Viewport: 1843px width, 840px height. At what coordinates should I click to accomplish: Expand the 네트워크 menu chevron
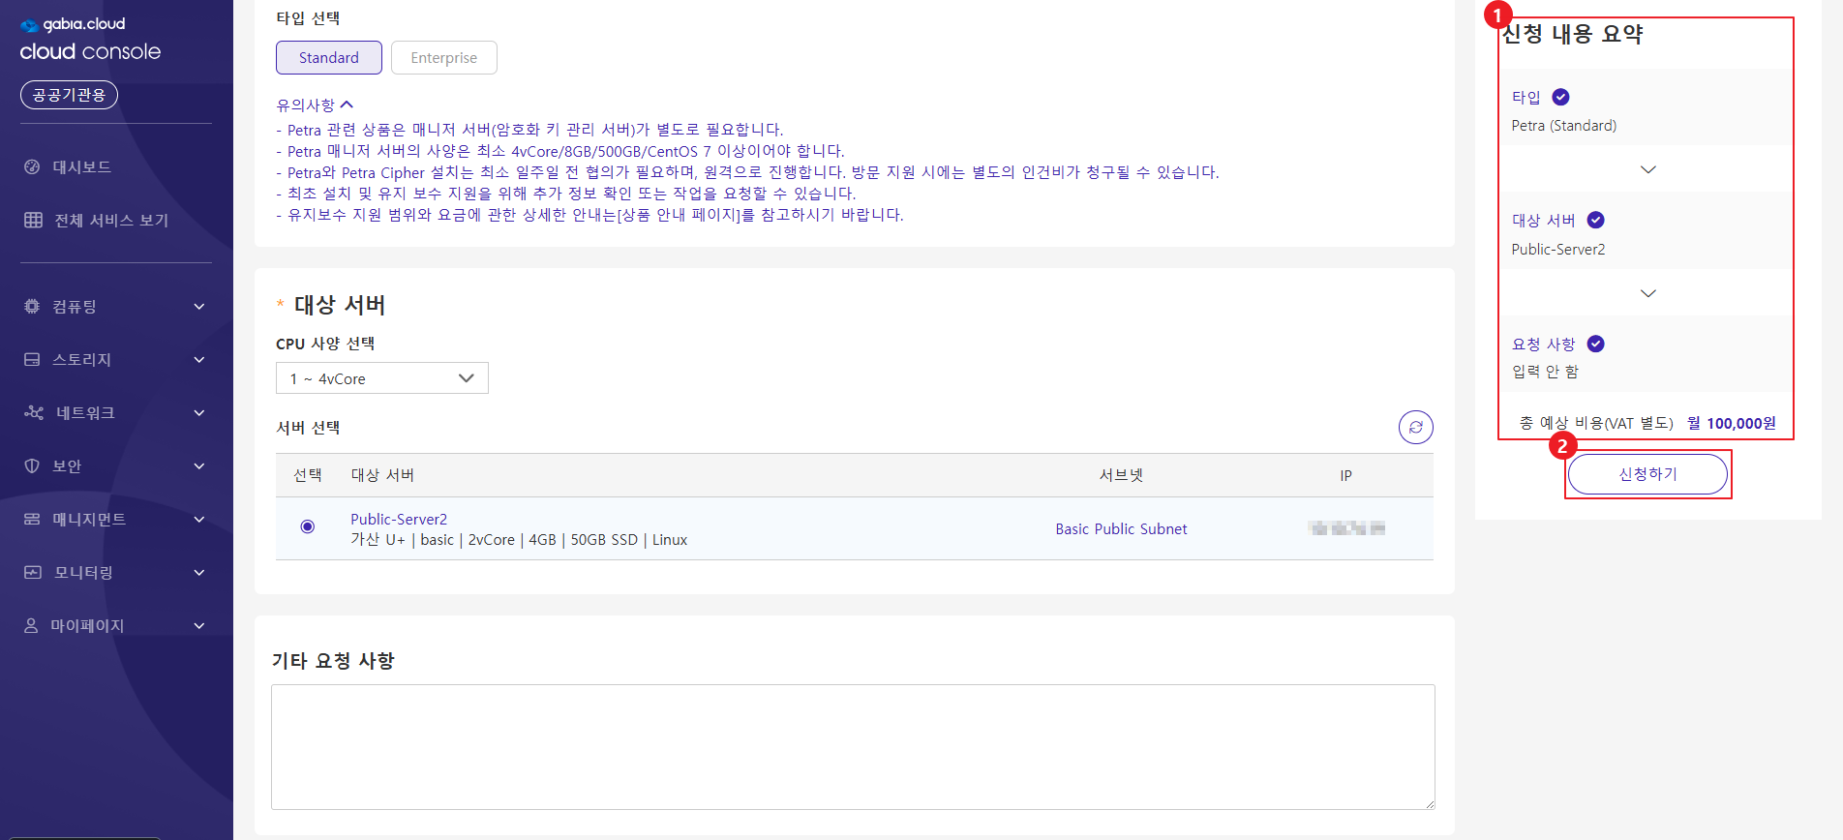tap(199, 412)
